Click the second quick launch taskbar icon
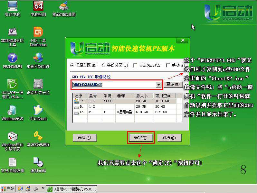 click(x=28, y=189)
